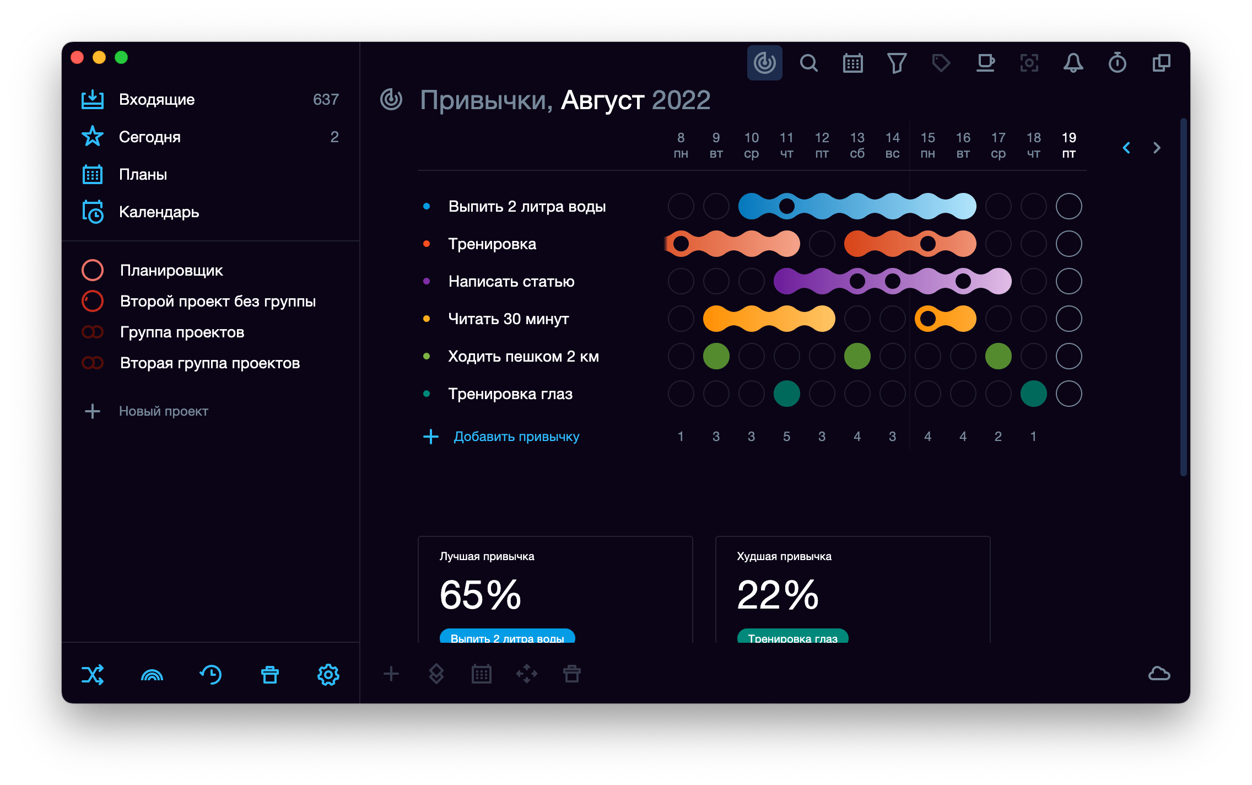Click the duplicate windows icon

coord(1161,63)
